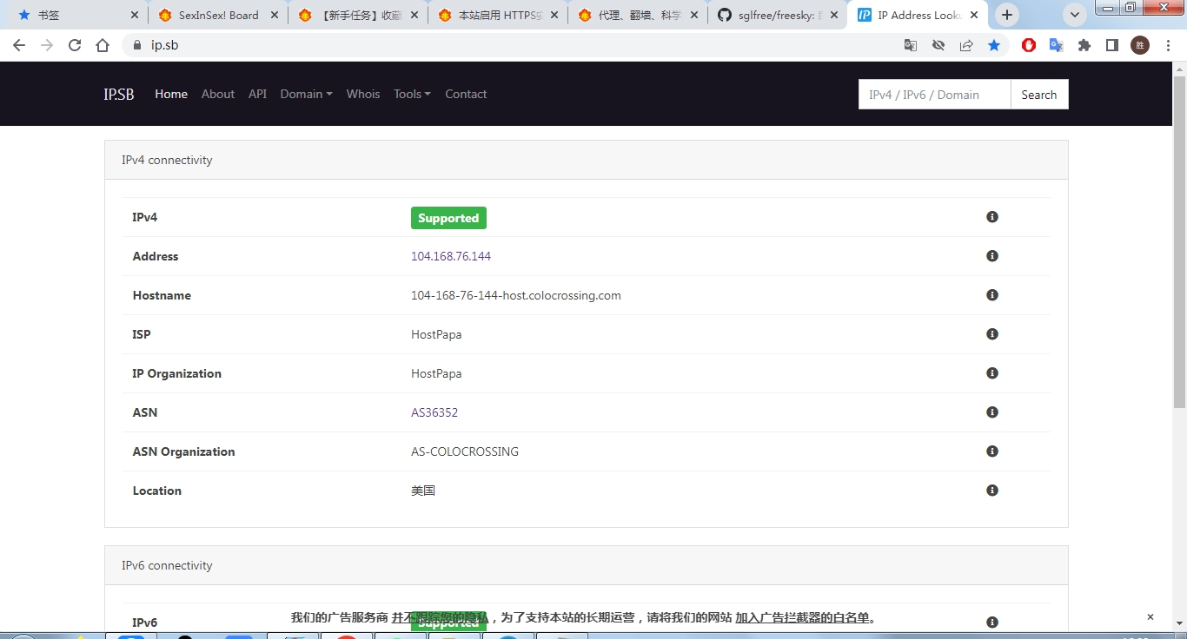Click the crossed-out eye tracking icon
Screen dimensions: 1187x639
tap(938, 45)
